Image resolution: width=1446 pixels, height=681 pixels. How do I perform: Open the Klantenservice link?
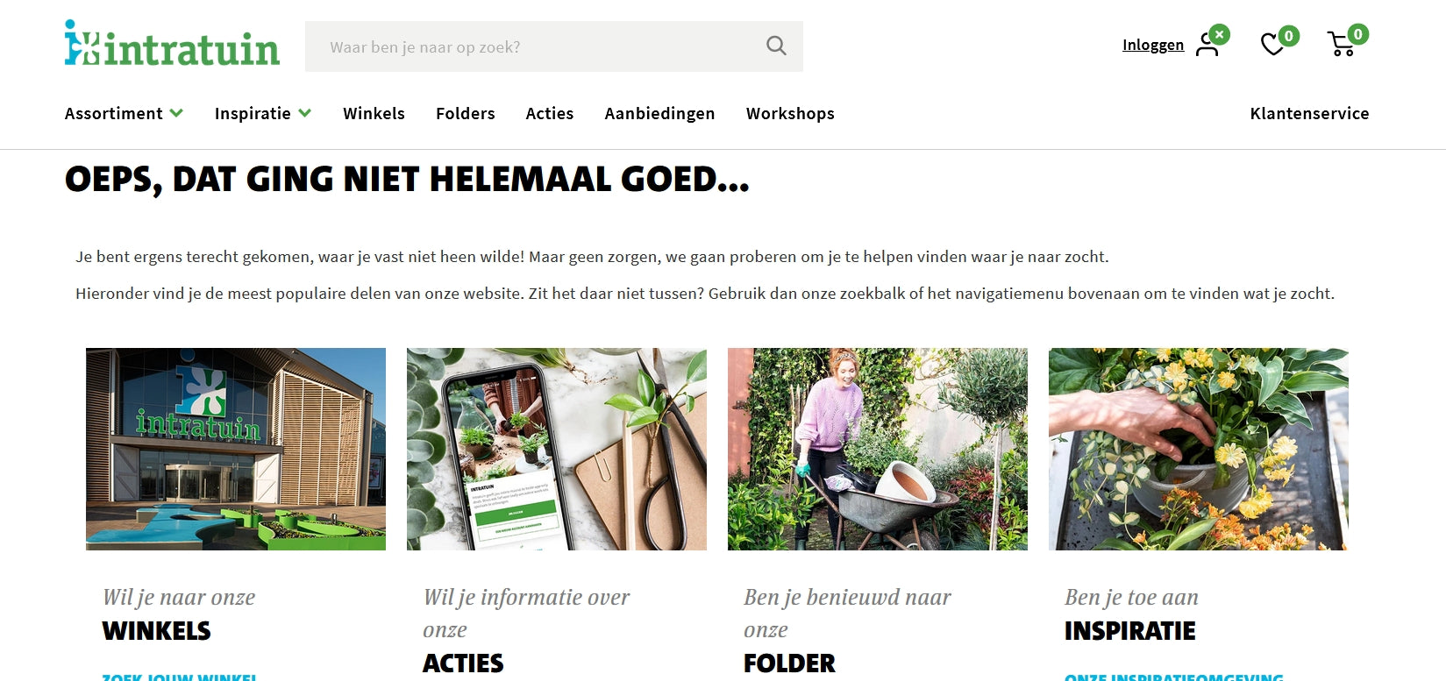pyautogui.click(x=1309, y=113)
